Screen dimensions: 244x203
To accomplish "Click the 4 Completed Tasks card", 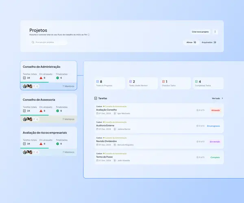I will 208,83.
